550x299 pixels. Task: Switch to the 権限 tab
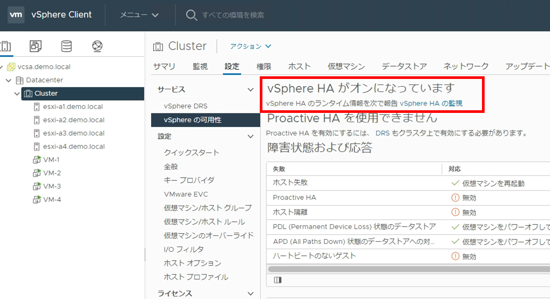click(264, 67)
